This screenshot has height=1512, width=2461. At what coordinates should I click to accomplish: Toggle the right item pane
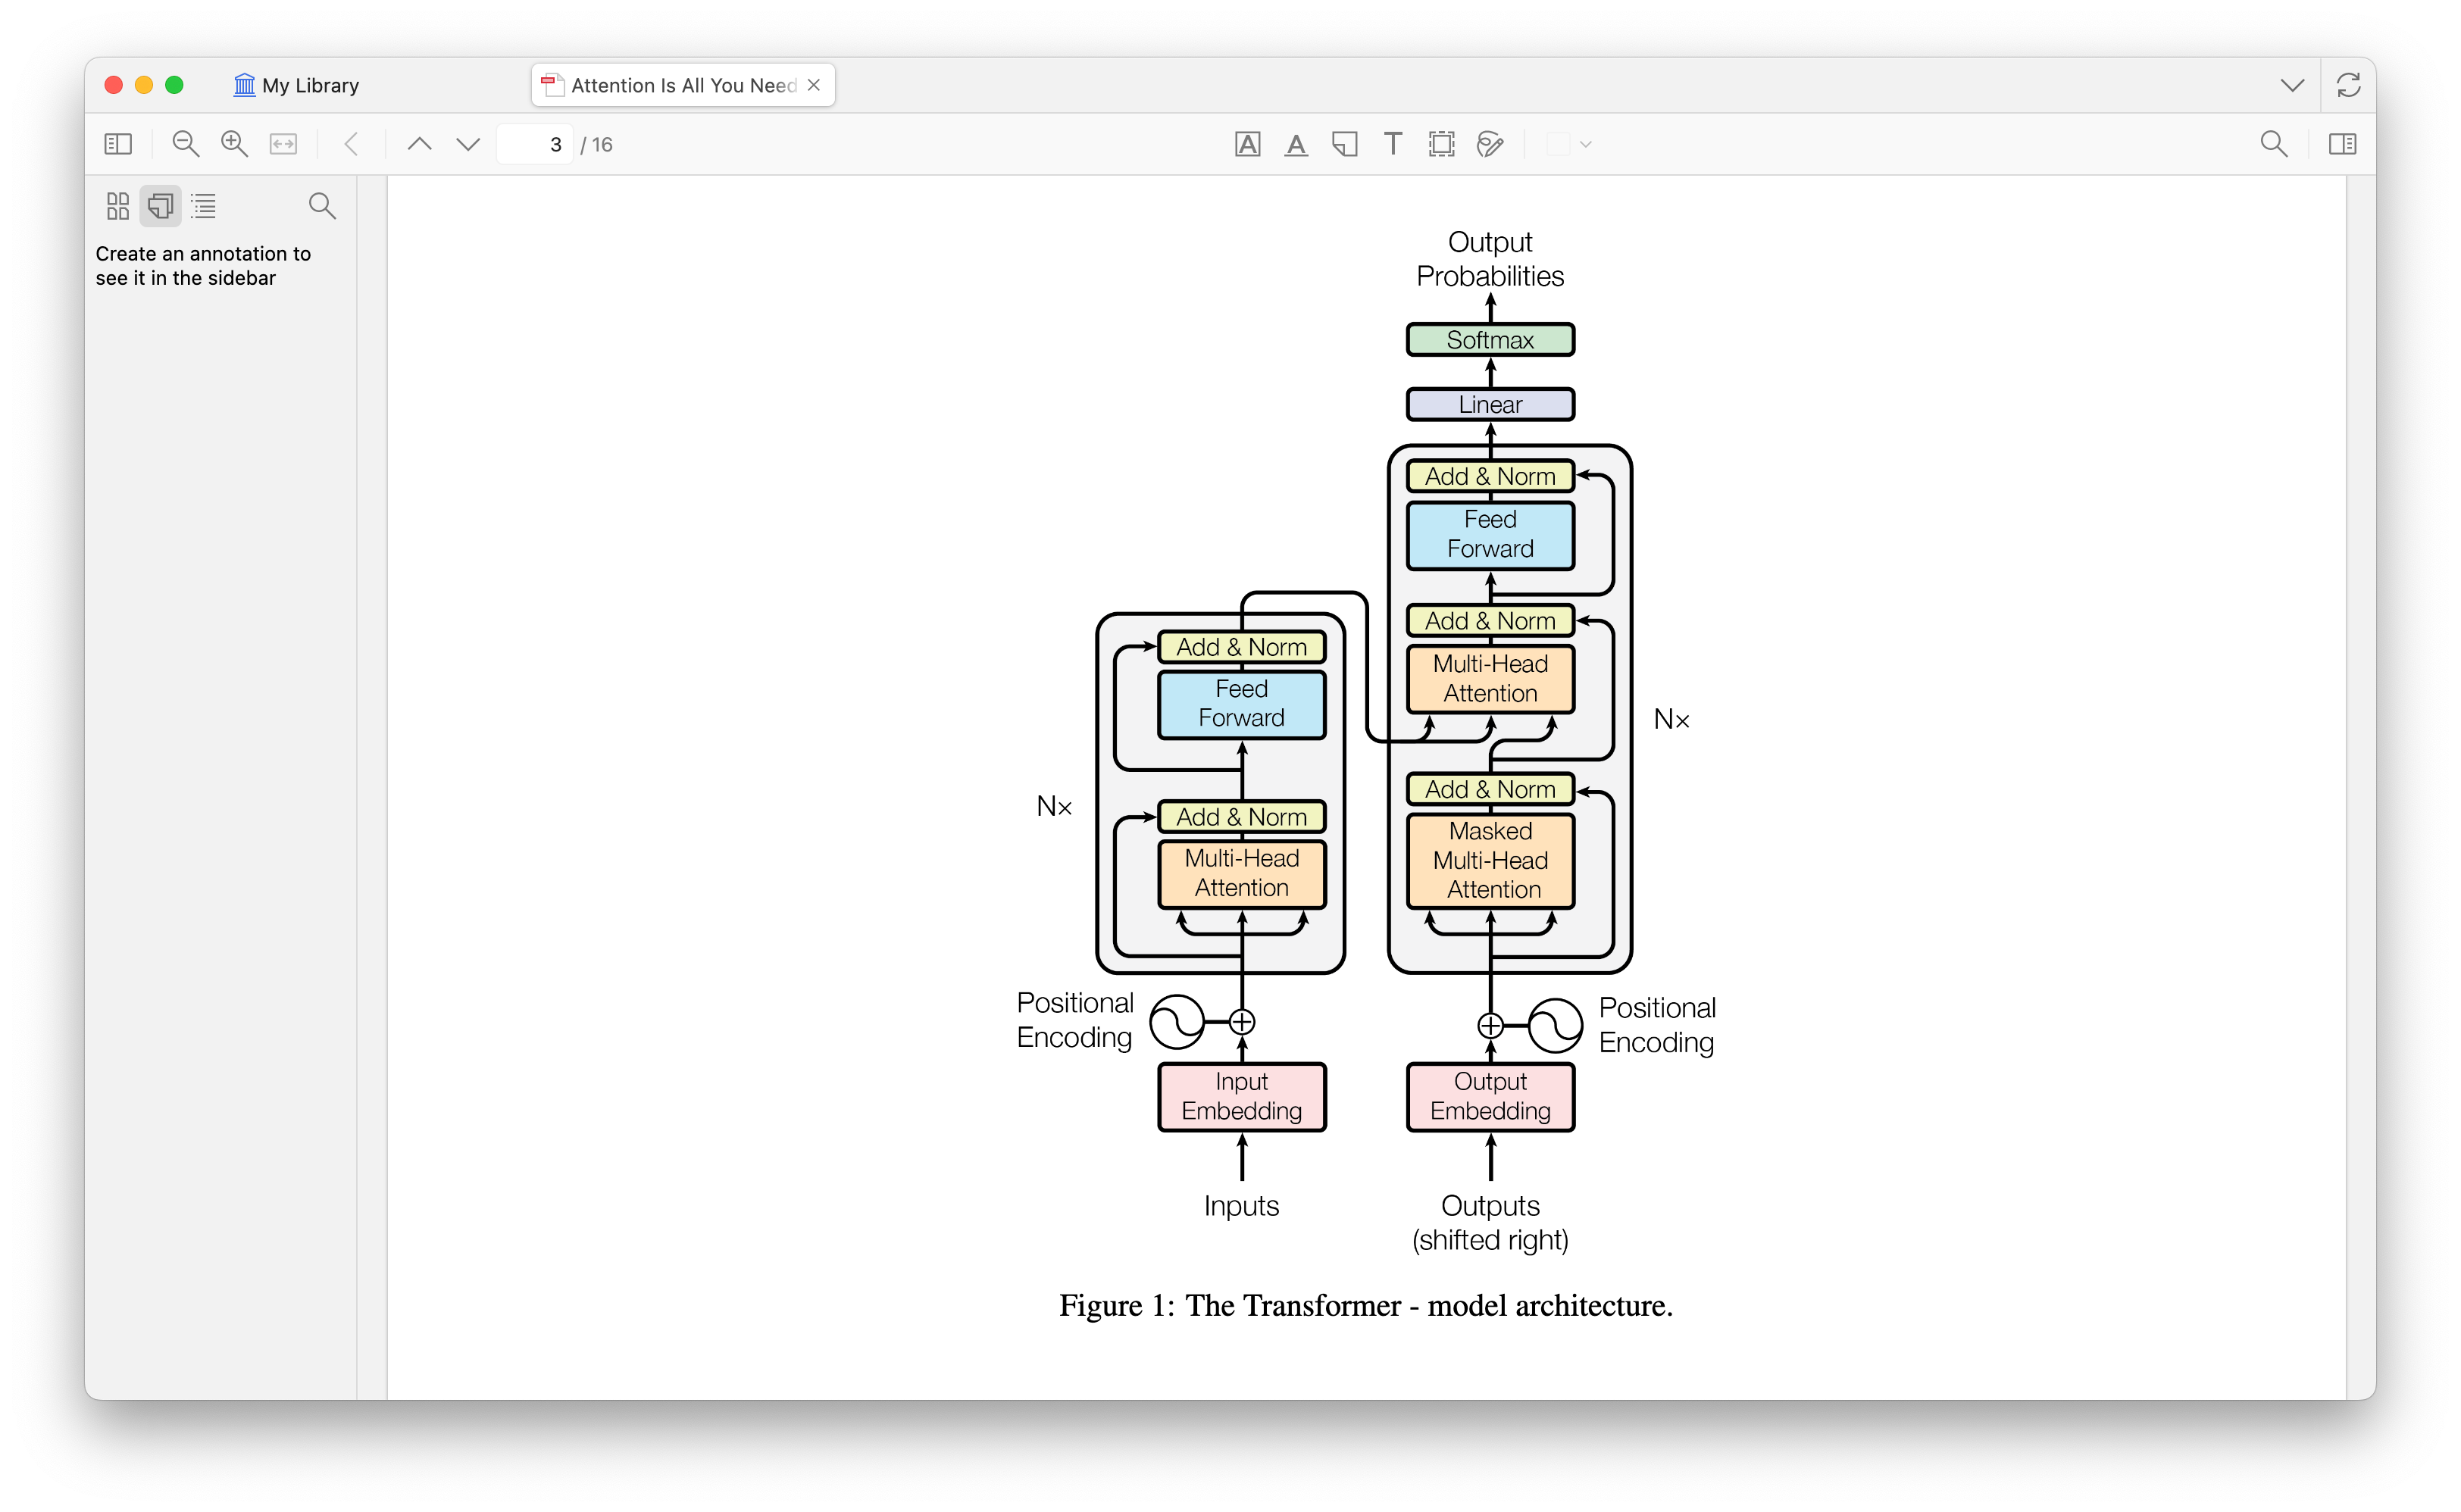(x=2342, y=144)
